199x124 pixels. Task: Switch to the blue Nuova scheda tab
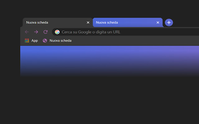pyautogui.click(x=128, y=23)
